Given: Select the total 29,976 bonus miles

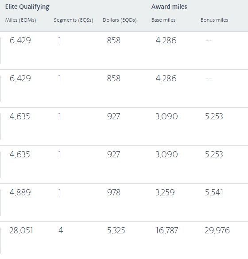Looking at the screenshot, I should 217,230.
